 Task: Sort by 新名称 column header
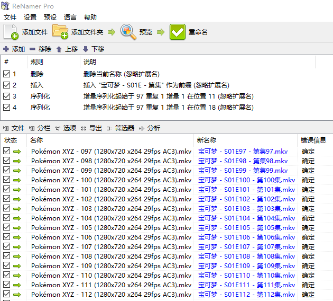(207, 140)
